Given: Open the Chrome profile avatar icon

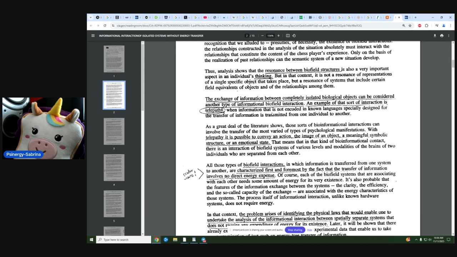Looking at the screenshot, I should 444,26.
